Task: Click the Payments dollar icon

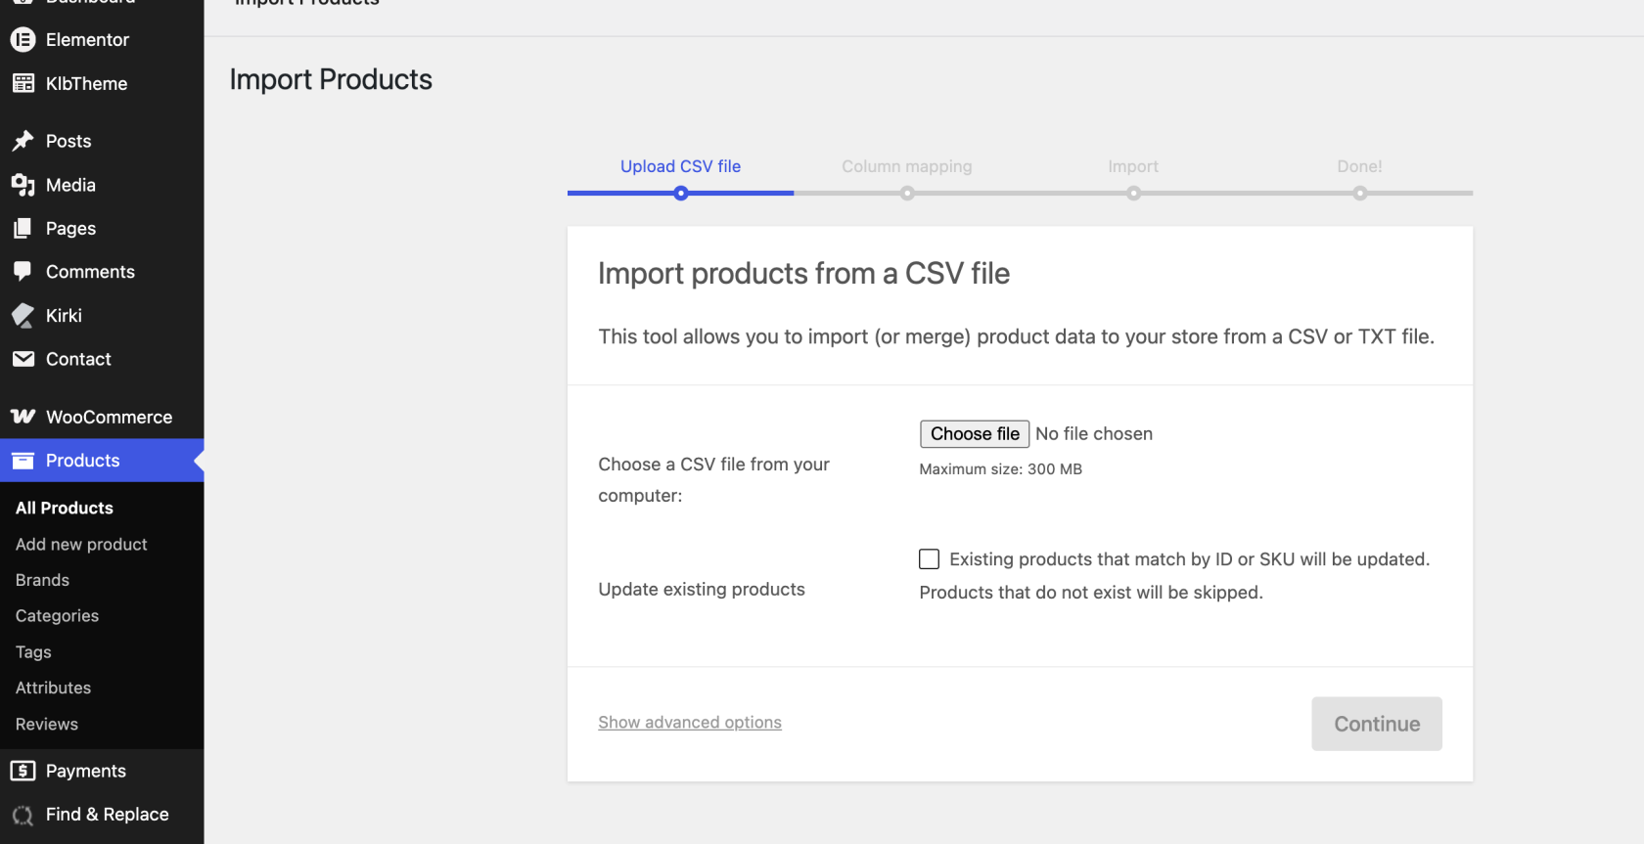Action: point(23,771)
